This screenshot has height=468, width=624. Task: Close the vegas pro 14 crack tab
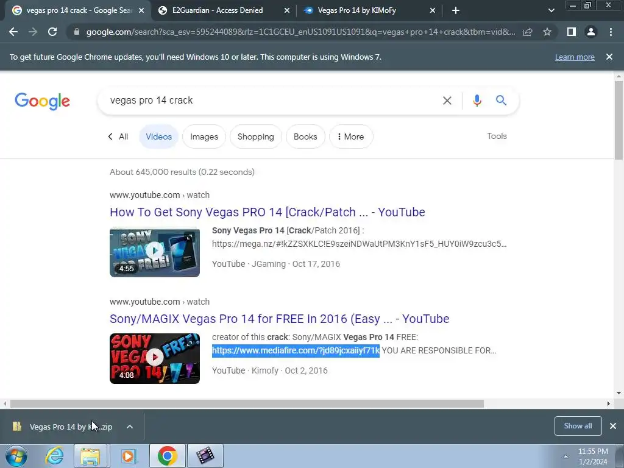point(141,11)
